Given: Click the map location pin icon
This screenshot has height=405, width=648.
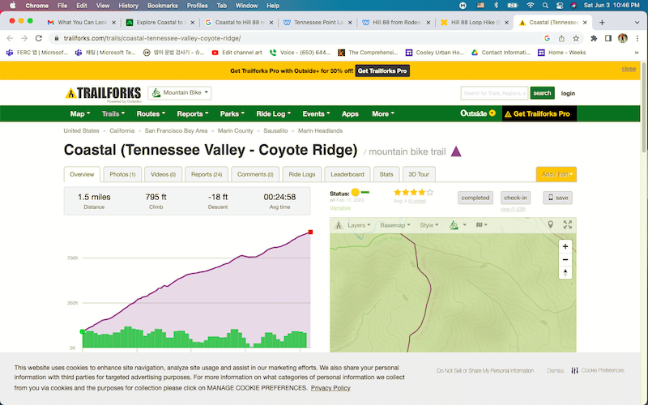Looking at the screenshot, I should [x=550, y=225].
